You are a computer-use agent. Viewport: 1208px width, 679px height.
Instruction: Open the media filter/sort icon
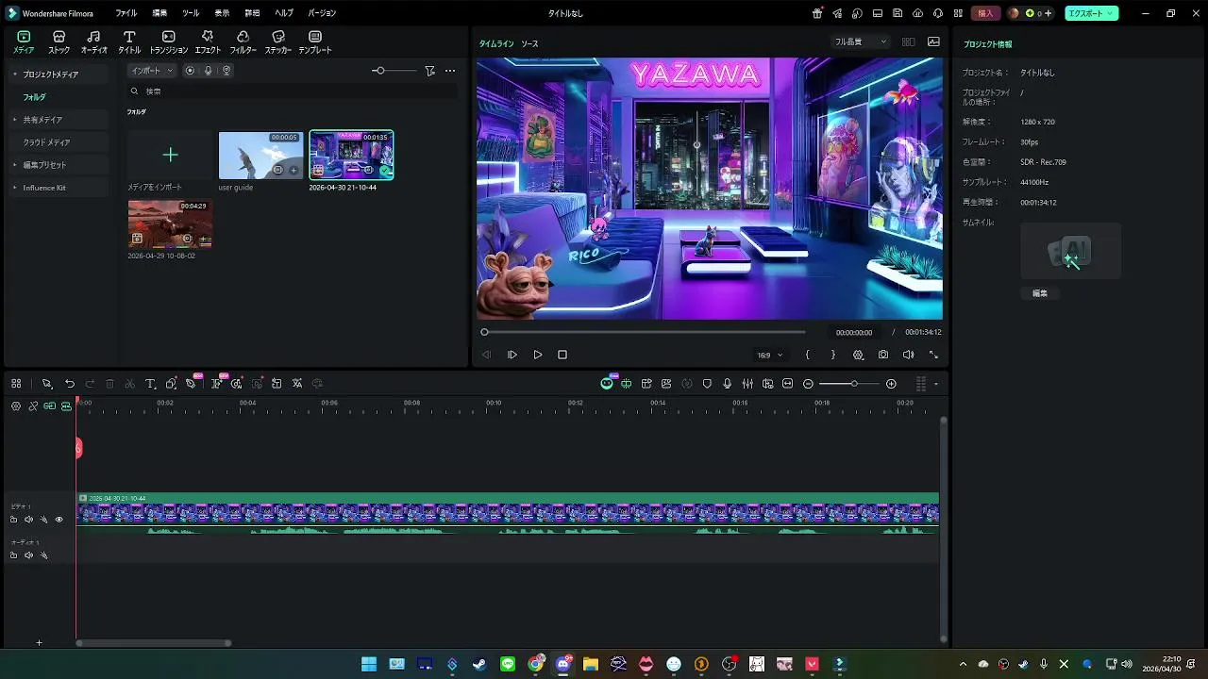[430, 71]
